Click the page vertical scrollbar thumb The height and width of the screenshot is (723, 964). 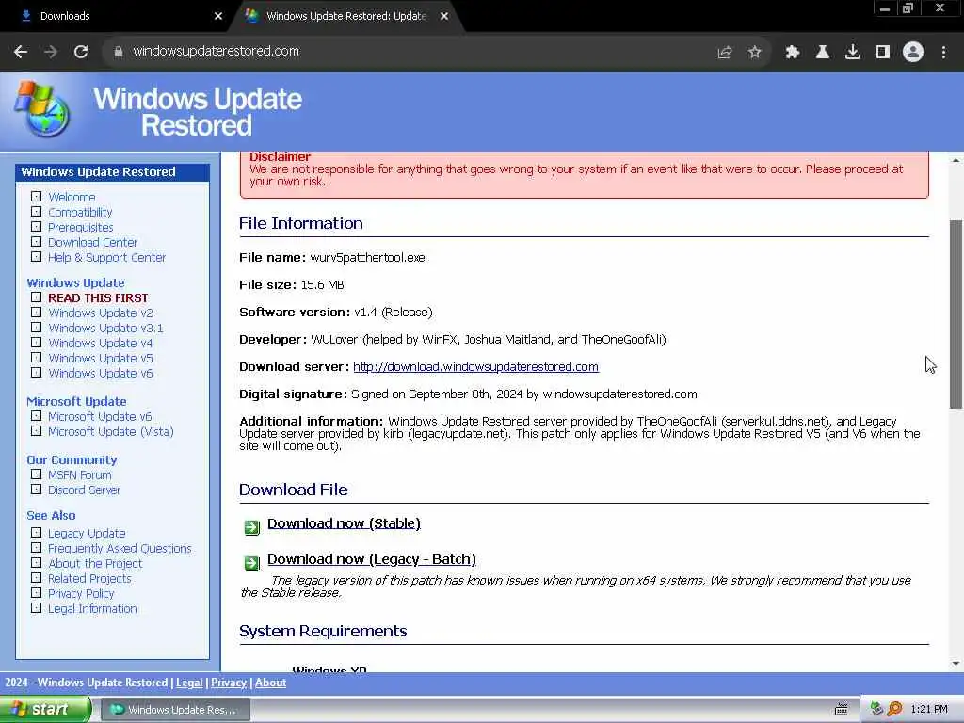coord(956,313)
